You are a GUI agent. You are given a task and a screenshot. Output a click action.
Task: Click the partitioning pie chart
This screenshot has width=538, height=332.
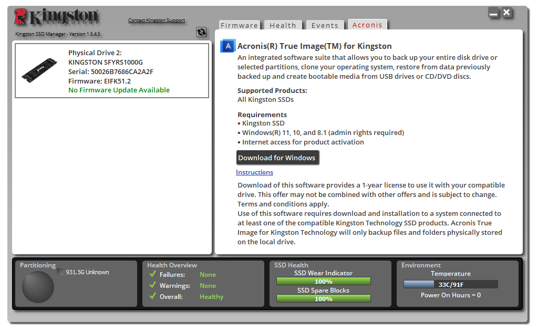tap(38, 287)
